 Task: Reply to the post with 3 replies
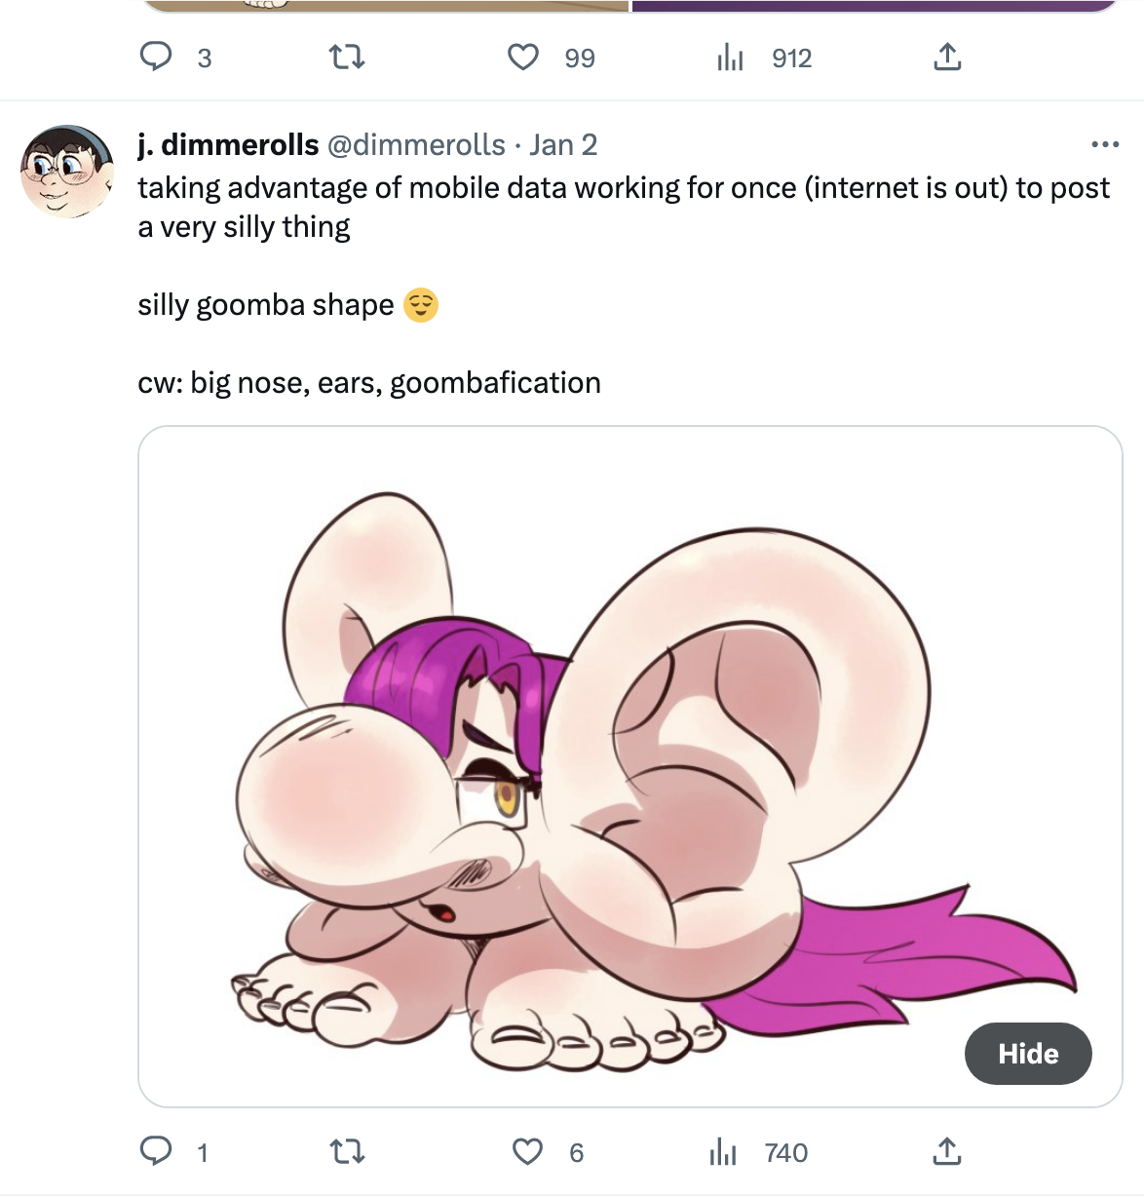point(156,58)
